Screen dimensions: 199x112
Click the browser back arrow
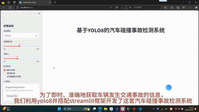pyautogui.click(x=4, y=7)
